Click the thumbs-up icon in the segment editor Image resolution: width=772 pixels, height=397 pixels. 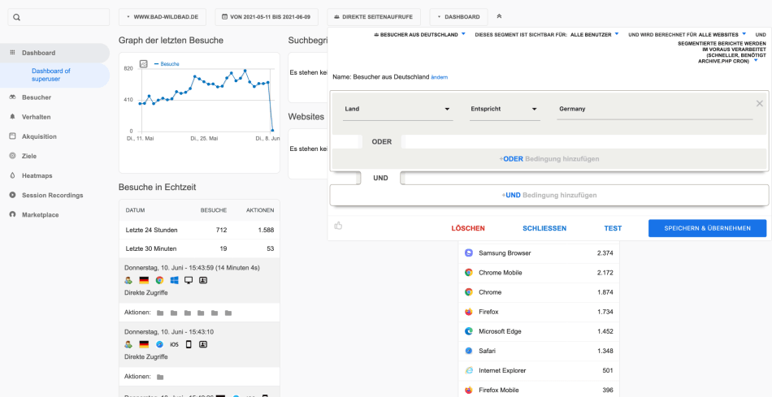(x=338, y=226)
